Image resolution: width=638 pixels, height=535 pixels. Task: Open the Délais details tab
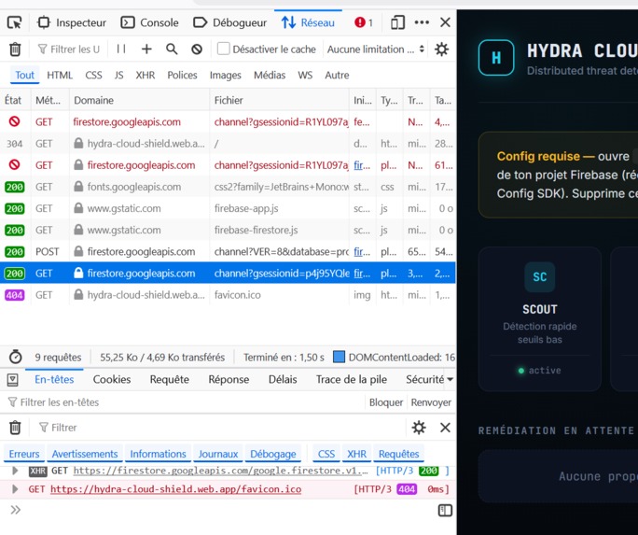(283, 379)
